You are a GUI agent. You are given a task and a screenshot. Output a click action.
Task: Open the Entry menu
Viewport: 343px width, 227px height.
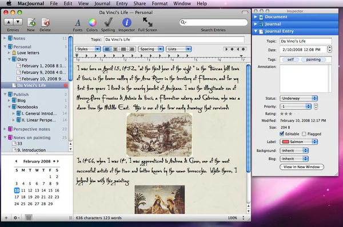tap(122, 3)
